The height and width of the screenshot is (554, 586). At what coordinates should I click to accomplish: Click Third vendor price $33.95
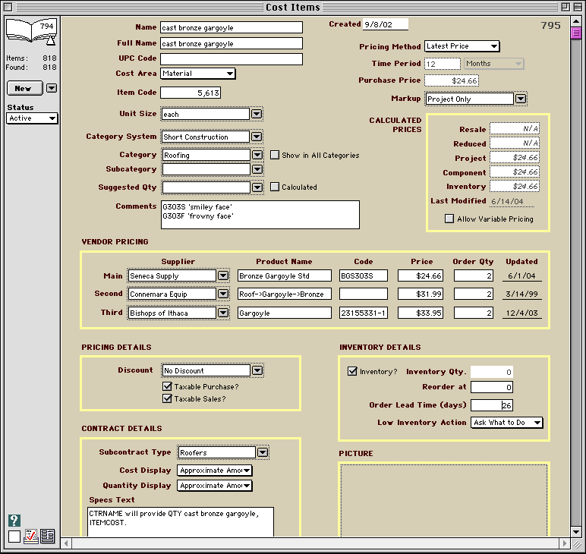(421, 313)
